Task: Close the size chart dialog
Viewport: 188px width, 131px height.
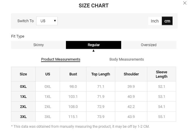Action: (185, 3)
